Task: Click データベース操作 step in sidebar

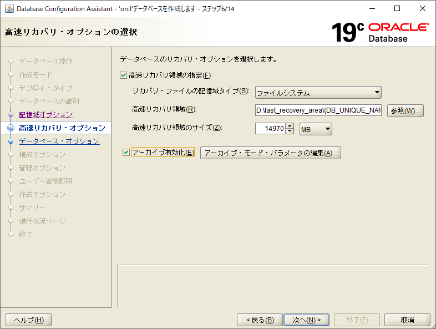Action: [x=45, y=61]
